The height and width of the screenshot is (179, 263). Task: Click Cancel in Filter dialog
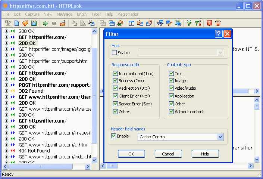[168, 154]
